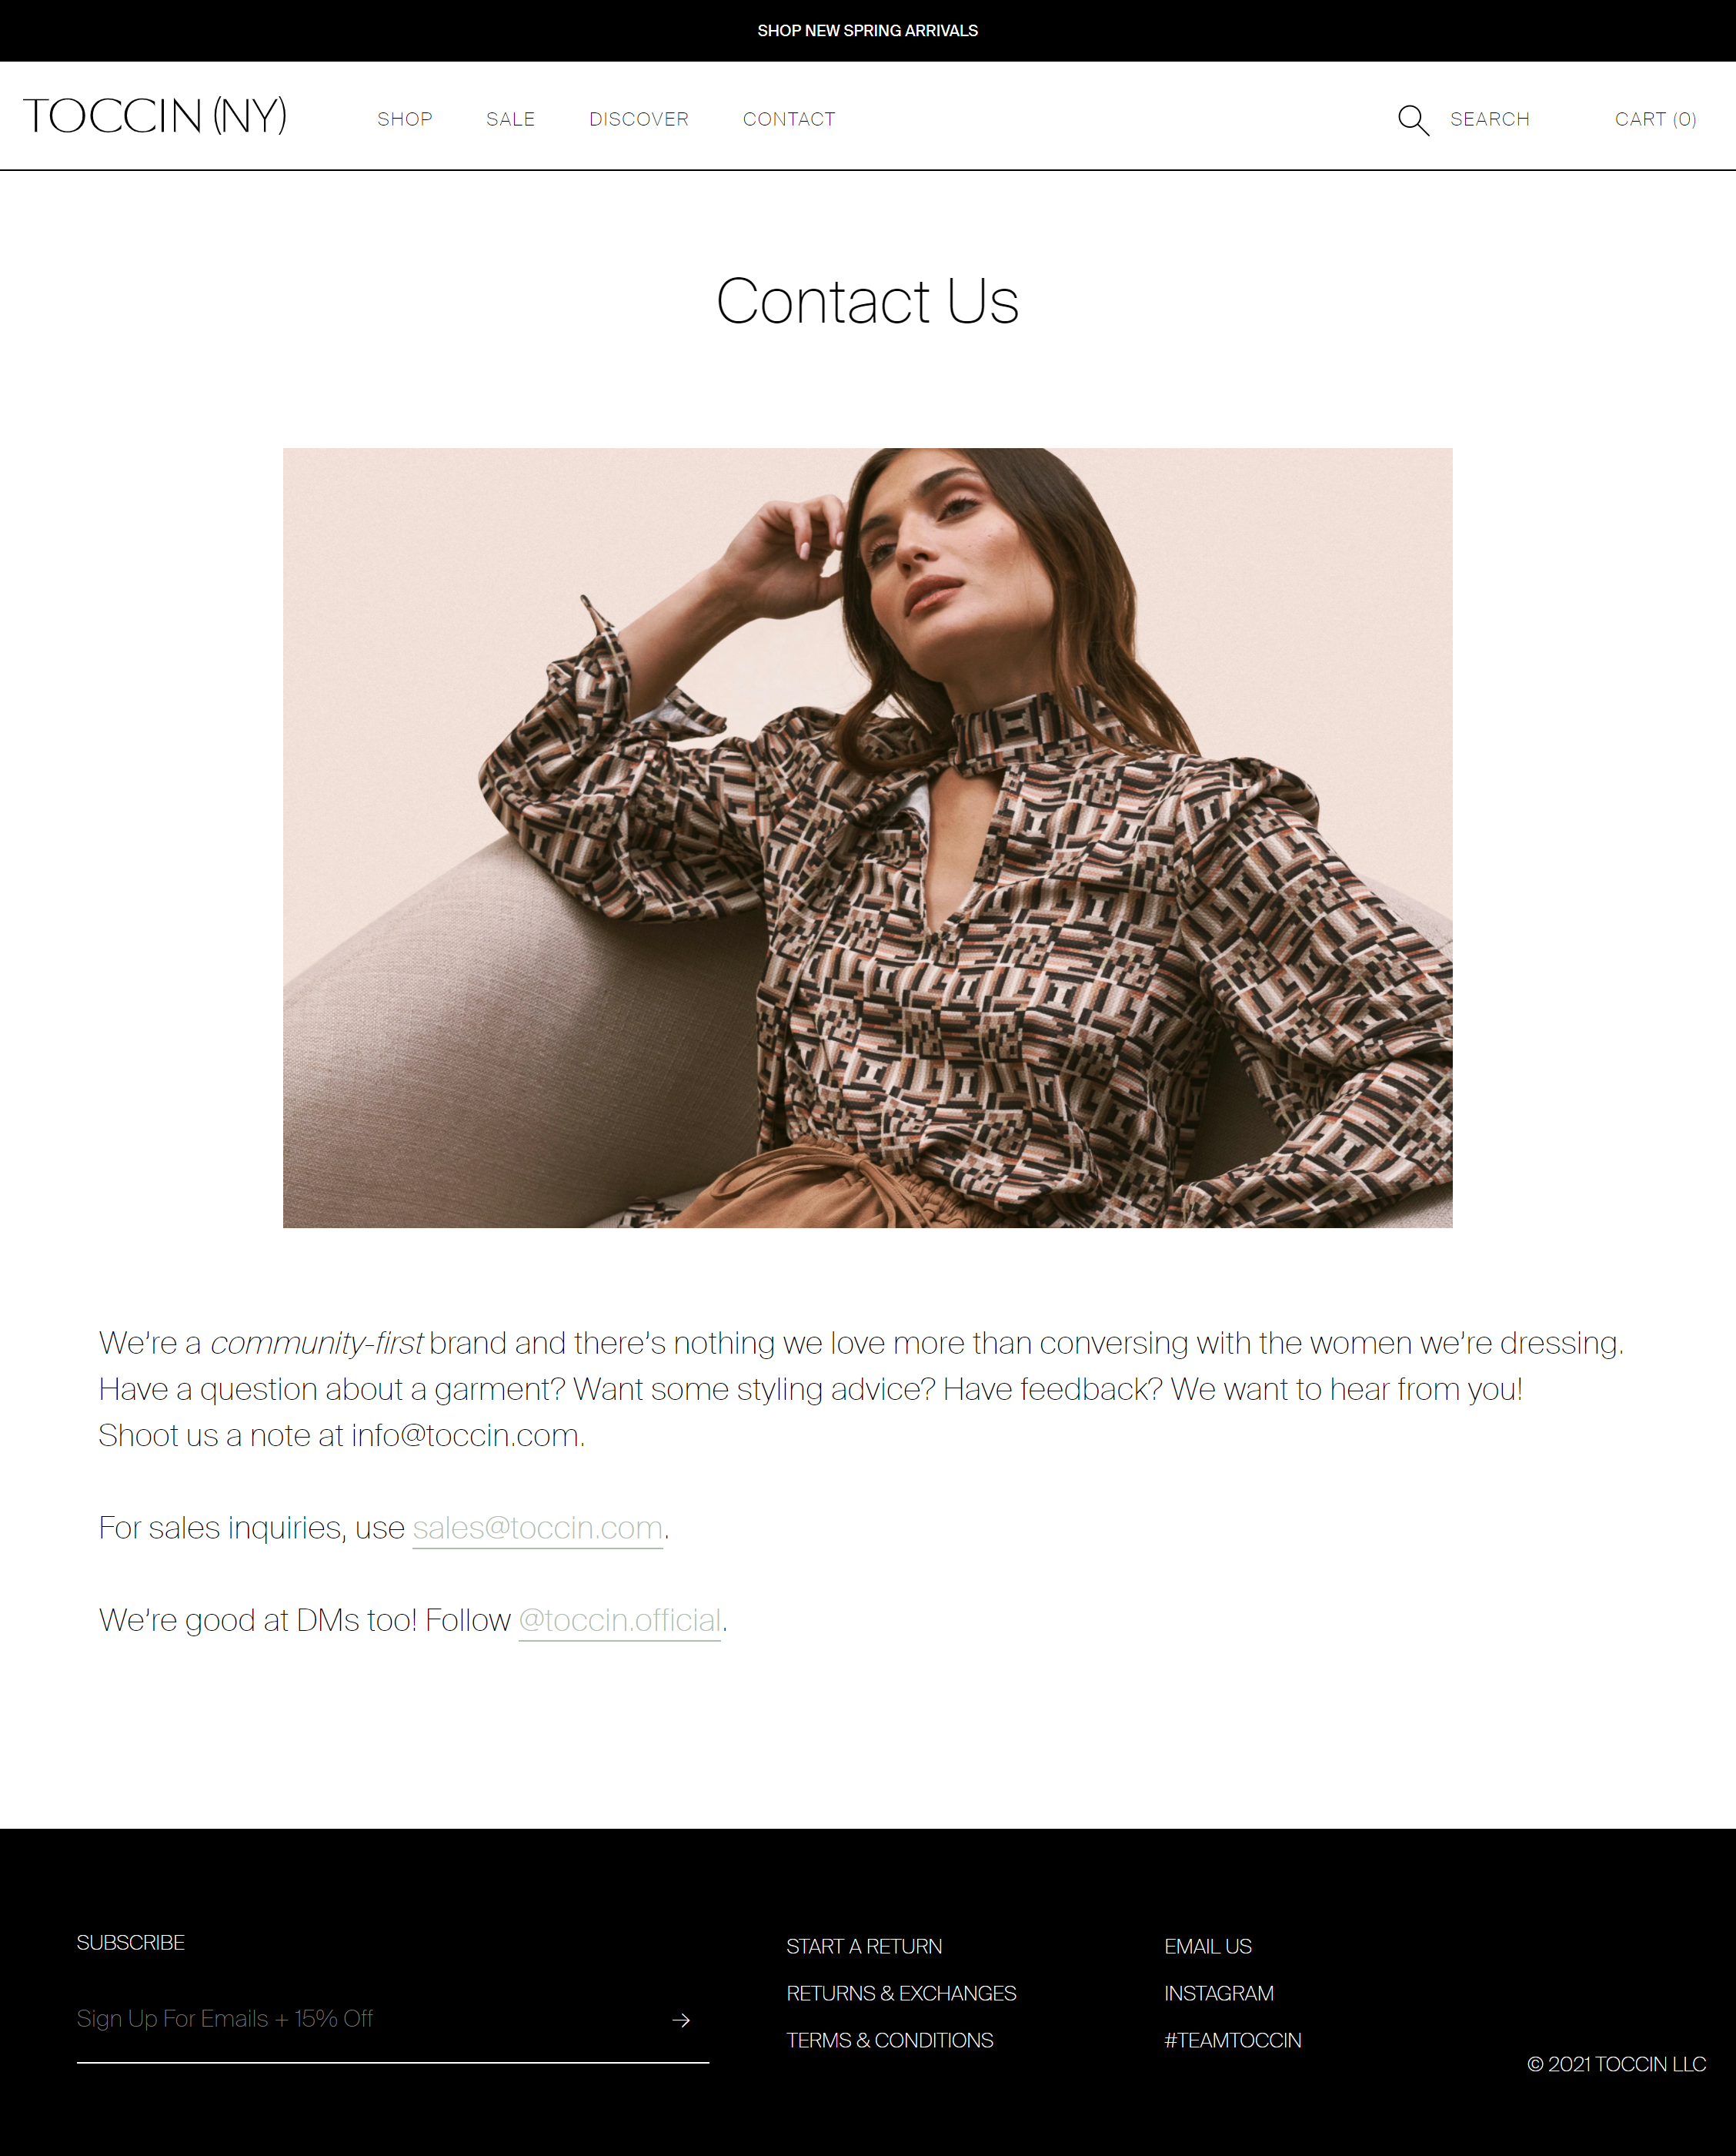Open TERMS & CONDITIONS footer link

(890, 2040)
